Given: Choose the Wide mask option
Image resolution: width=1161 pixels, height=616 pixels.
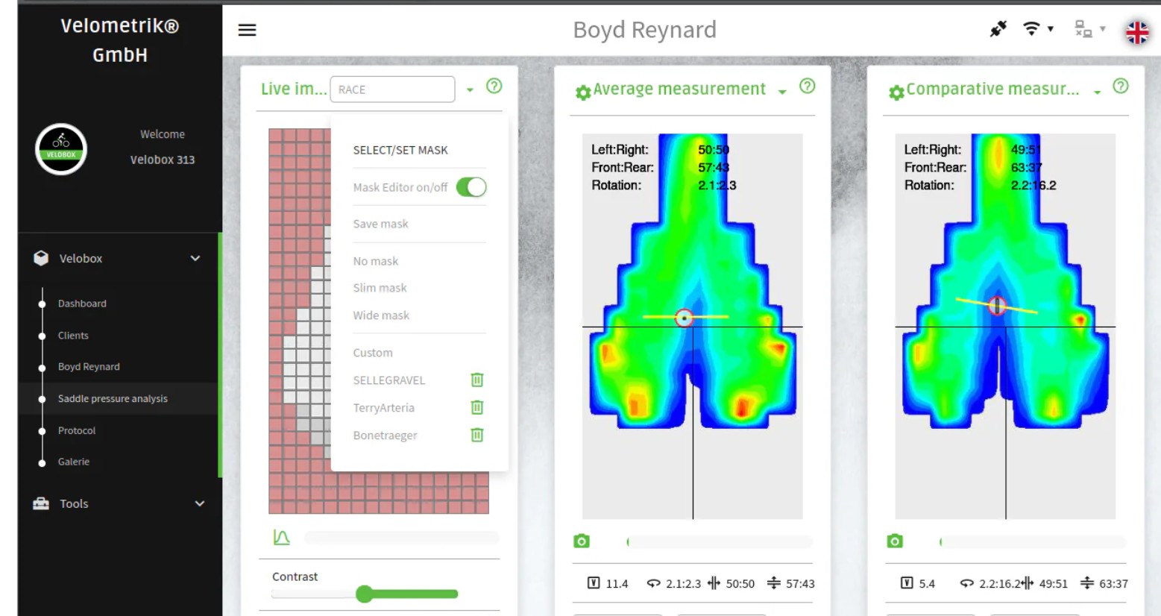Looking at the screenshot, I should click(381, 315).
